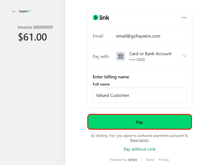214x165 pixels.
Task: Click the Invoice 00000000 label
Action: (x=35, y=27)
